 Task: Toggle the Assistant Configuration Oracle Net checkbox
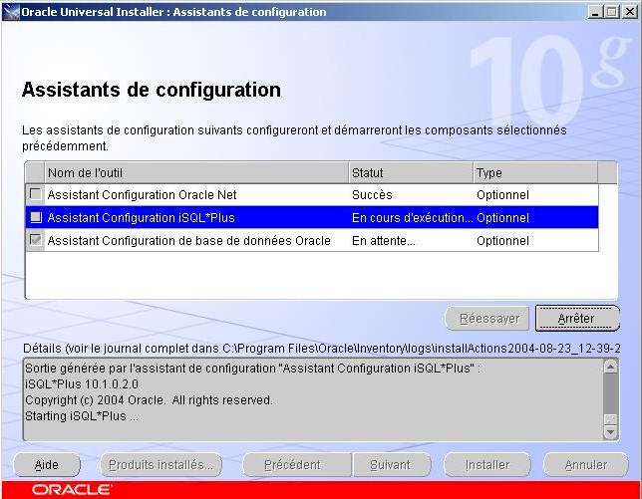pos(36,194)
